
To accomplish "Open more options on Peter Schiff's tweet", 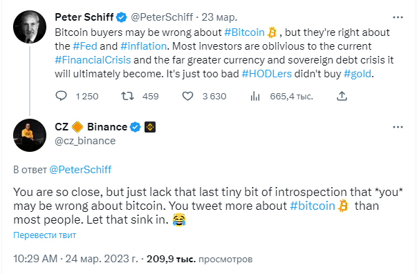I will coord(398,17).
